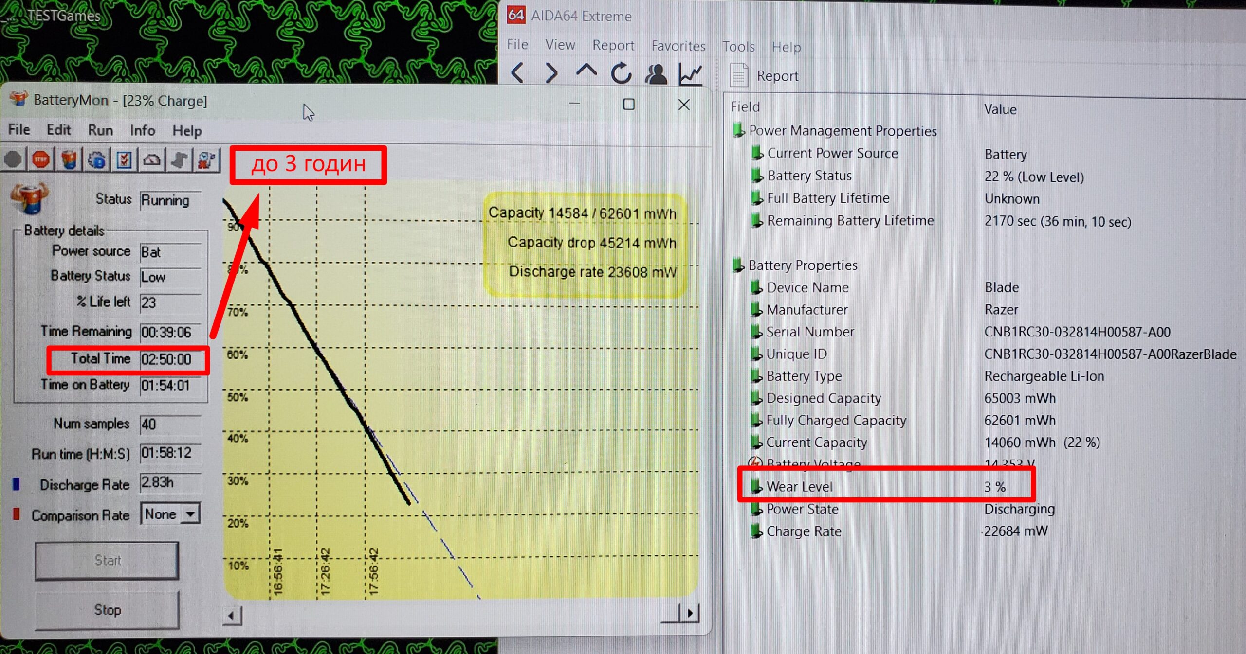Click the gauge meter toolbar icon
Screen dimensions: 1246x654
[152, 159]
